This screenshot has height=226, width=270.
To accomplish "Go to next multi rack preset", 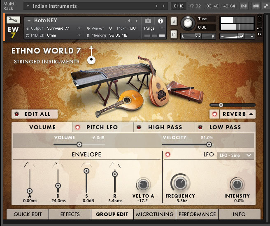I will [x=163, y=6].
